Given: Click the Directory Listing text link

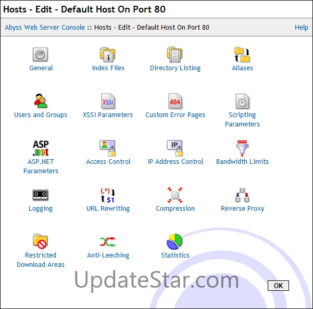Looking at the screenshot, I should pos(176,68).
